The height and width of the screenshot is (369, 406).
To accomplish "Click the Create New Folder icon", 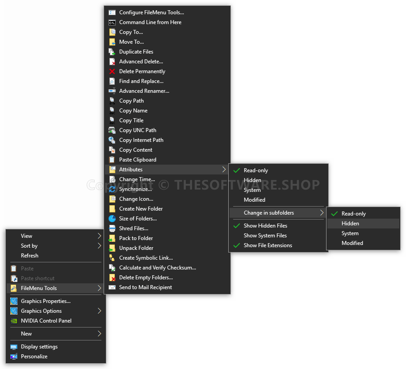I will [112, 209].
